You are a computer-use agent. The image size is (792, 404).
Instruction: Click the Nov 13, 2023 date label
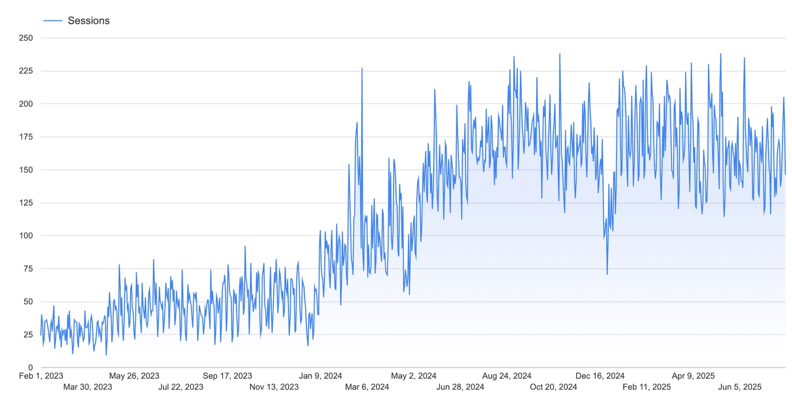point(274,387)
